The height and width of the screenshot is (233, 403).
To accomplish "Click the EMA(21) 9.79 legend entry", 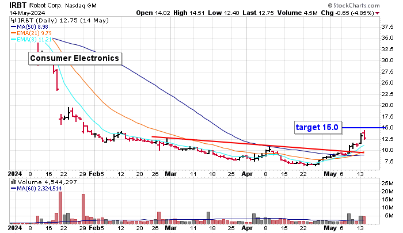I will [x=31, y=33].
